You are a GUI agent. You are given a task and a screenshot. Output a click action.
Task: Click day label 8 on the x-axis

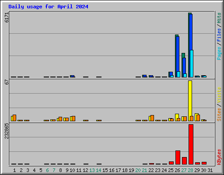coord(60,170)
